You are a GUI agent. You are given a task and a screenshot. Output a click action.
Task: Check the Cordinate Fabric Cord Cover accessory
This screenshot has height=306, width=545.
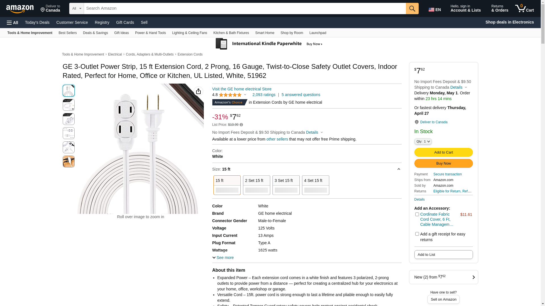pos(417,214)
